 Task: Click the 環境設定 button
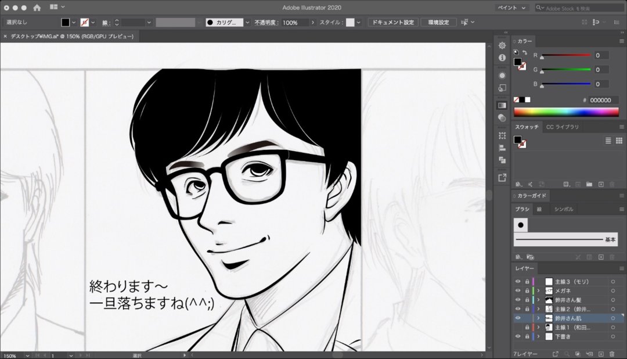coord(439,23)
